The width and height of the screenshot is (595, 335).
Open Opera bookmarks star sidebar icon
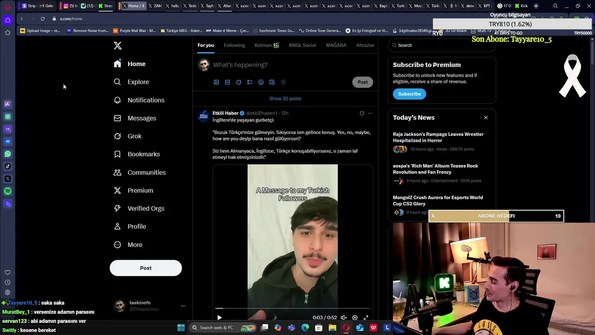coord(7,33)
